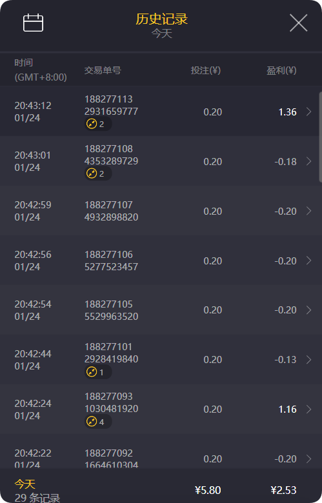The image size is (322, 503).
Task: Click the feature badge icon in the 20:43:01 row
Action: (92, 173)
